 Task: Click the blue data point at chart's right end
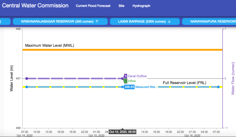tap(218, 87)
